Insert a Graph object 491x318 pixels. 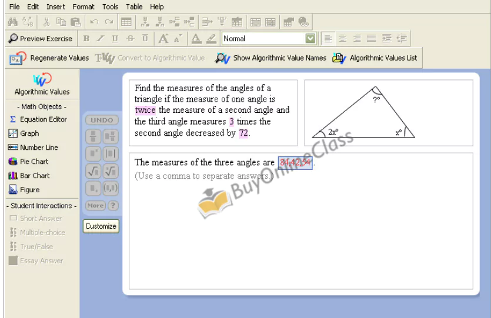coord(24,133)
